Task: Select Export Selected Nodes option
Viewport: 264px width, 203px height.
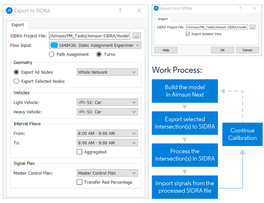Action: point(16,81)
